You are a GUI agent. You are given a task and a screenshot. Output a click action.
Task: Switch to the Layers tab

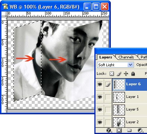(x=106, y=57)
